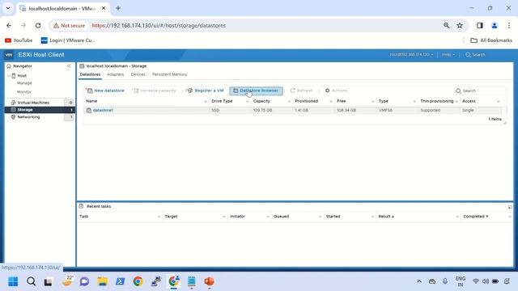This screenshot has height=291, width=518.
Task: Open Register a VM
Action: [x=205, y=91]
